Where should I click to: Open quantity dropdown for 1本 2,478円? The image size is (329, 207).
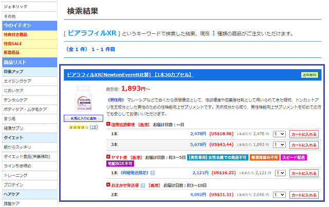[x=279, y=134]
